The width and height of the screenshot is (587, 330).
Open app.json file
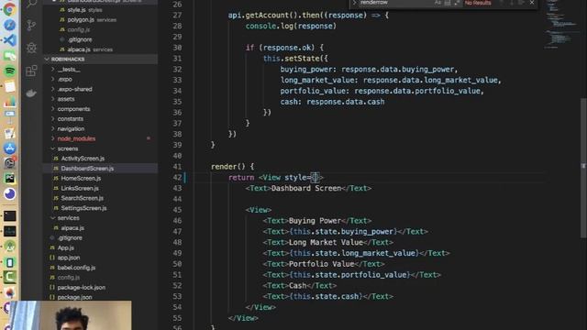[101, 258]
